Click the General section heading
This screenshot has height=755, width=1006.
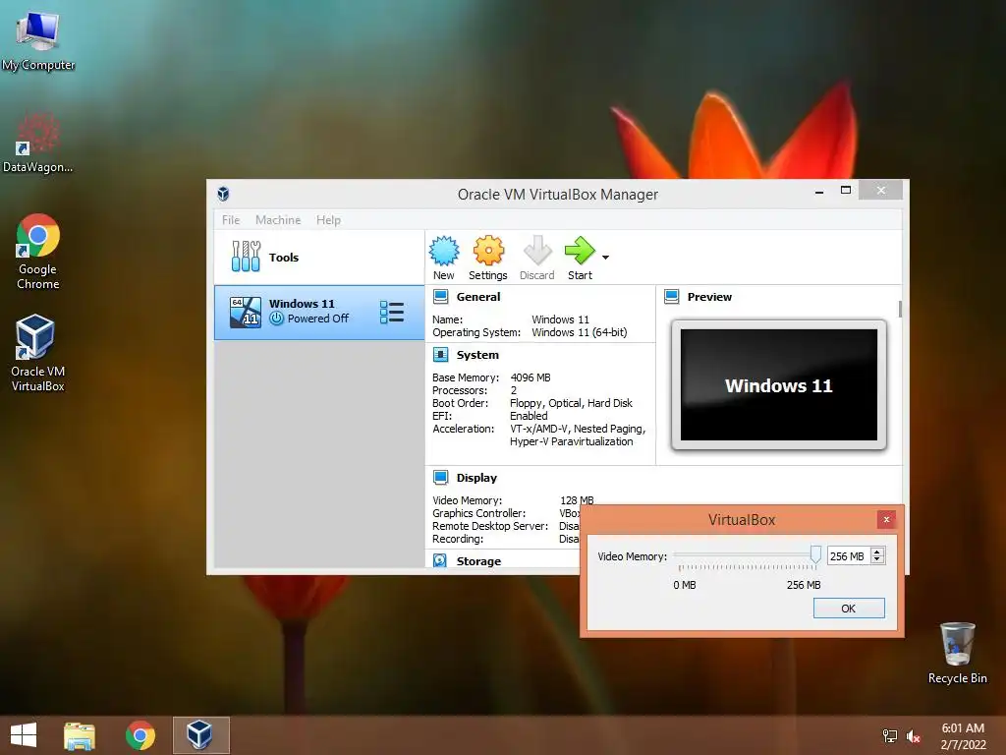(x=478, y=297)
